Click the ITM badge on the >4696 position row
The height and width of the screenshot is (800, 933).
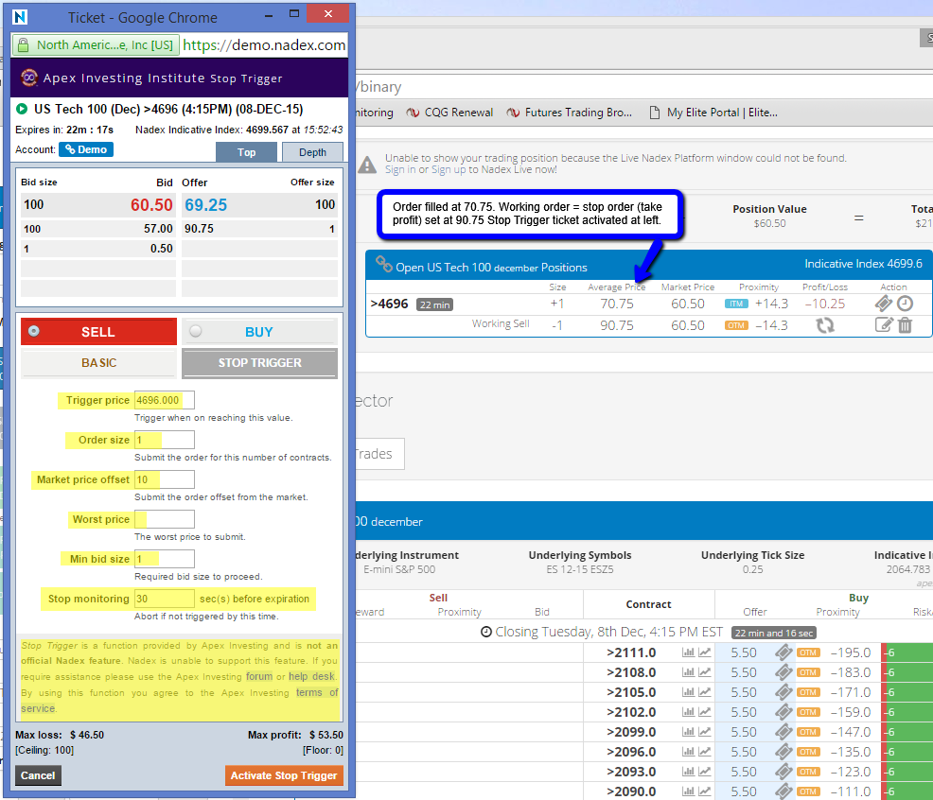click(x=736, y=304)
